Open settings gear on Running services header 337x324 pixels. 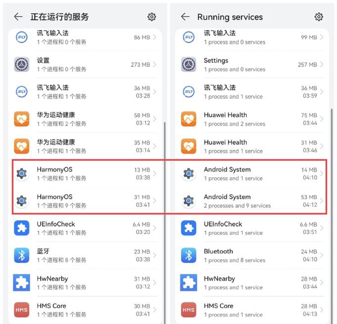(x=319, y=17)
